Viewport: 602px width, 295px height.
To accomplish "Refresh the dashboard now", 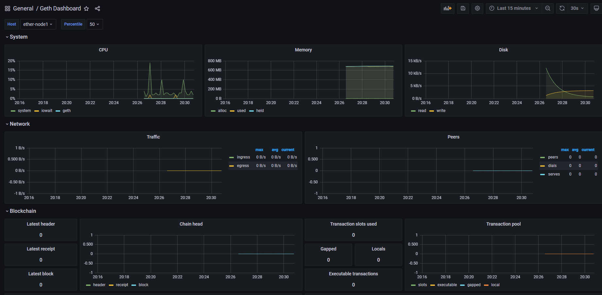I will (x=562, y=8).
